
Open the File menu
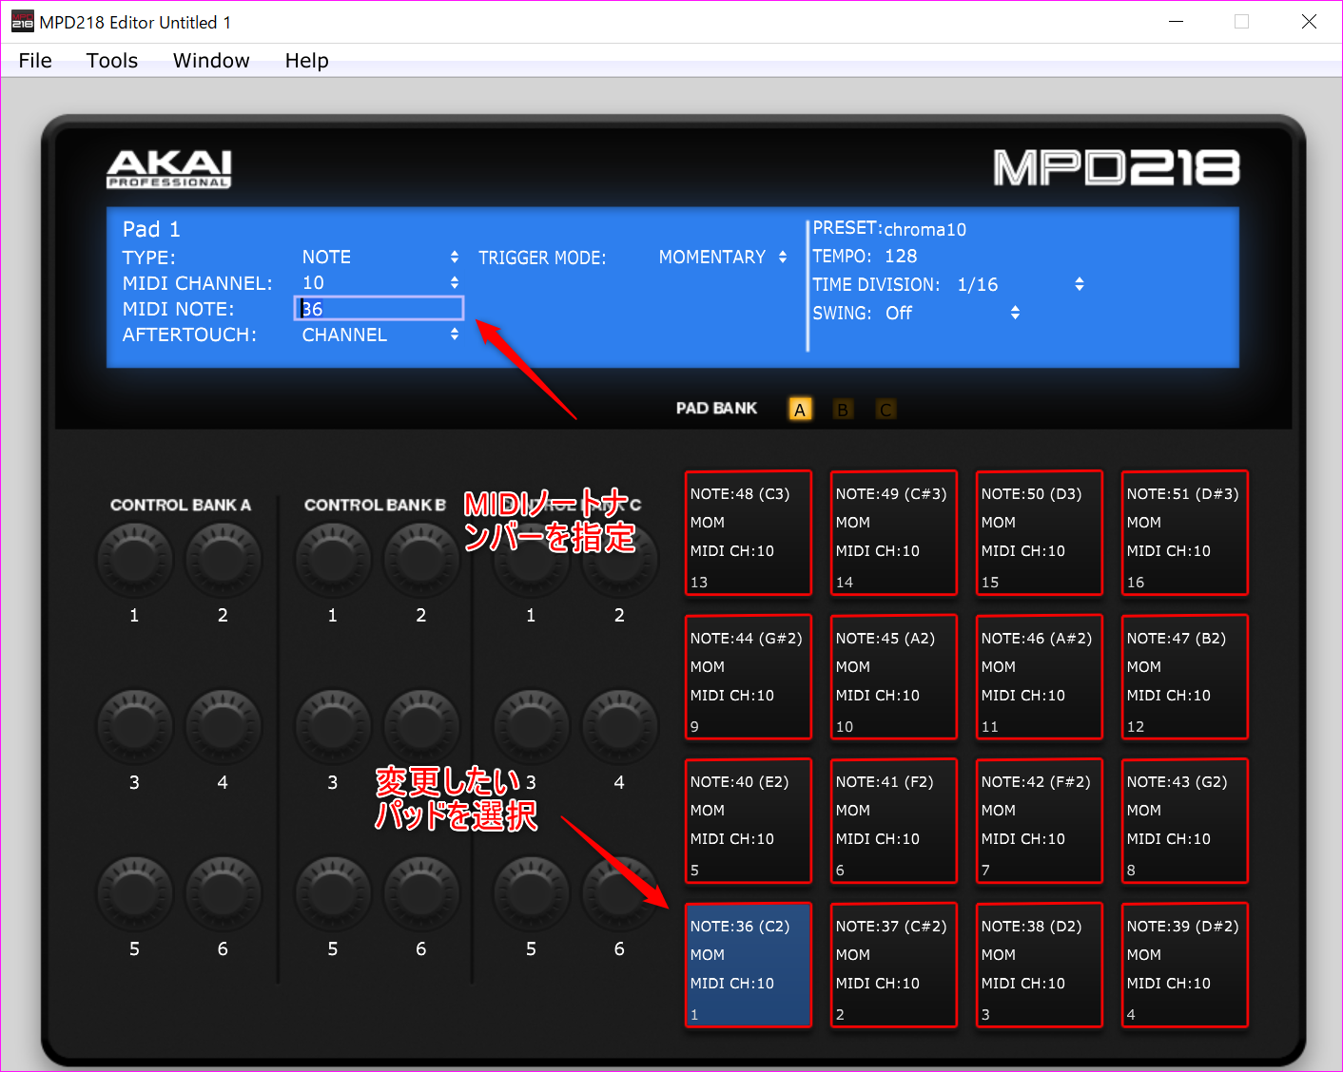click(x=35, y=61)
